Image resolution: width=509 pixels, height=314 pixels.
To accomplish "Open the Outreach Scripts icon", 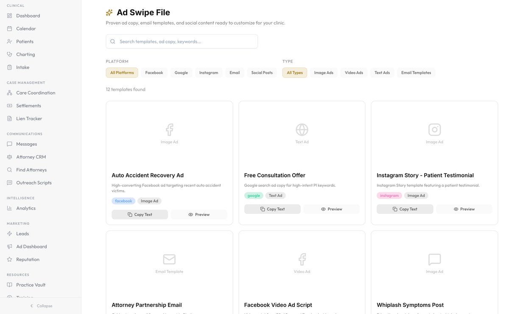I will 10,182.
